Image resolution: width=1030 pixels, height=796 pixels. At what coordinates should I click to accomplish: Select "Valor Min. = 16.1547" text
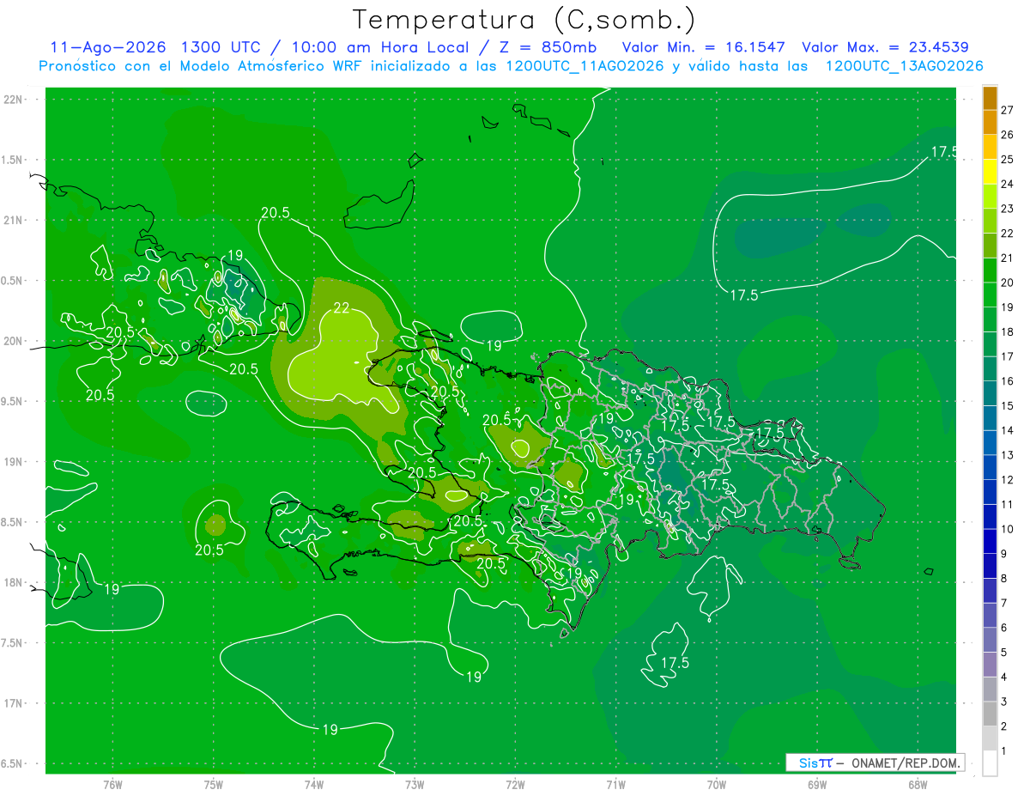[704, 47]
